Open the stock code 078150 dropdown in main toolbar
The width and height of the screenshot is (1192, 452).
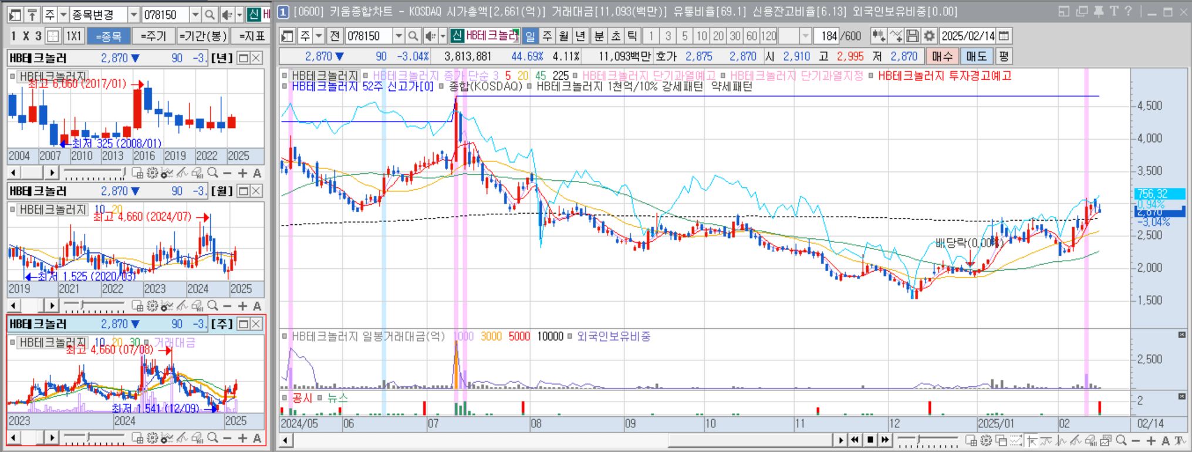399,36
